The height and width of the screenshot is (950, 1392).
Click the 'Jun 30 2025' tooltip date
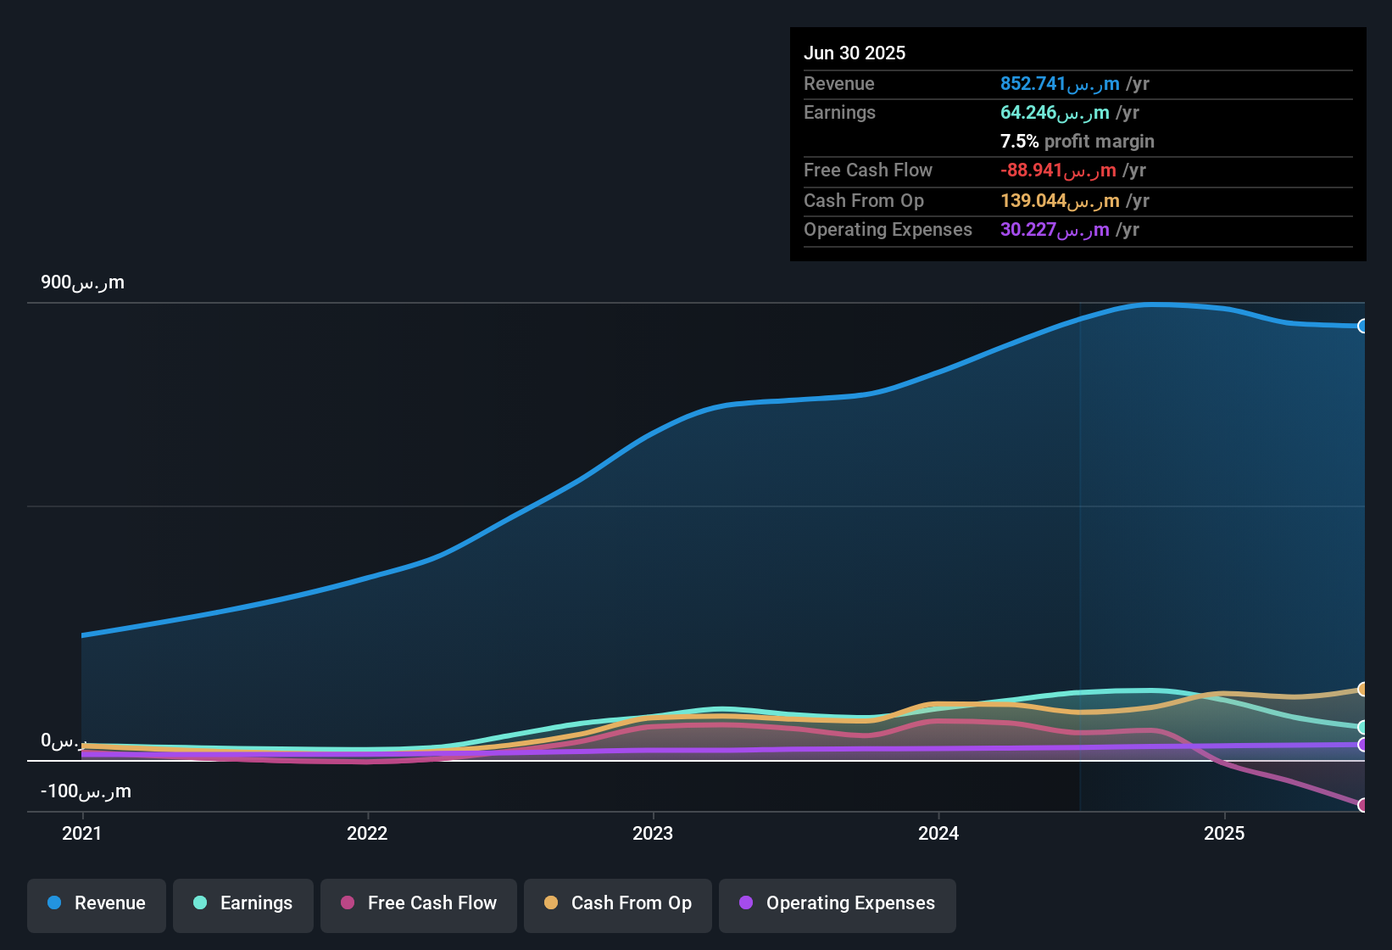(x=855, y=53)
